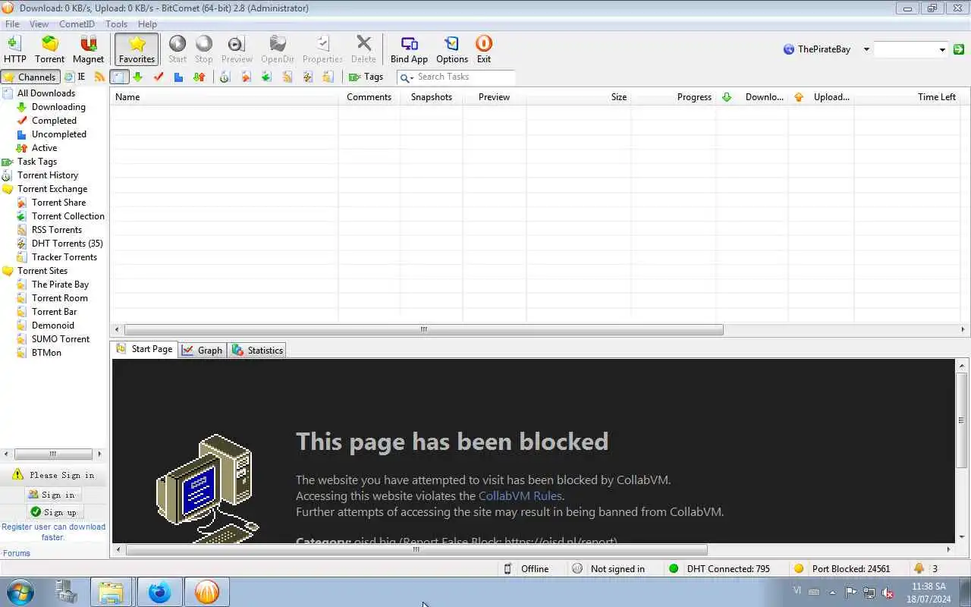The image size is (971, 607).
Task: Click the Start Page vertical scrollbar
Action: click(x=961, y=420)
